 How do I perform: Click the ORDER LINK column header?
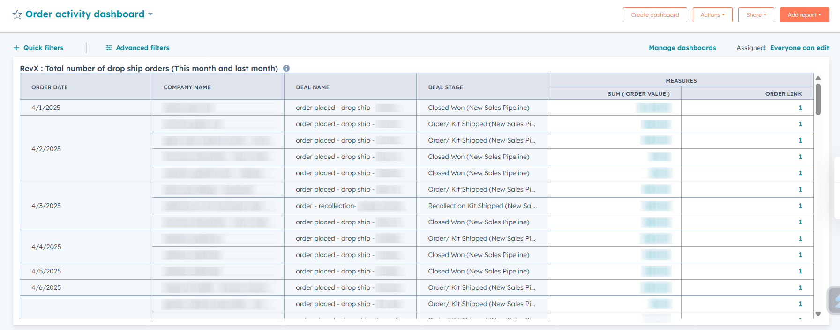[747, 93]
